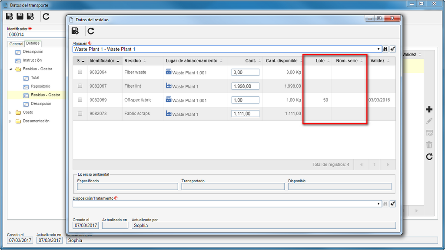Screen dimensions: 445x250
Task: Sort by the Lote column header
Action: (x=317, y=61)
